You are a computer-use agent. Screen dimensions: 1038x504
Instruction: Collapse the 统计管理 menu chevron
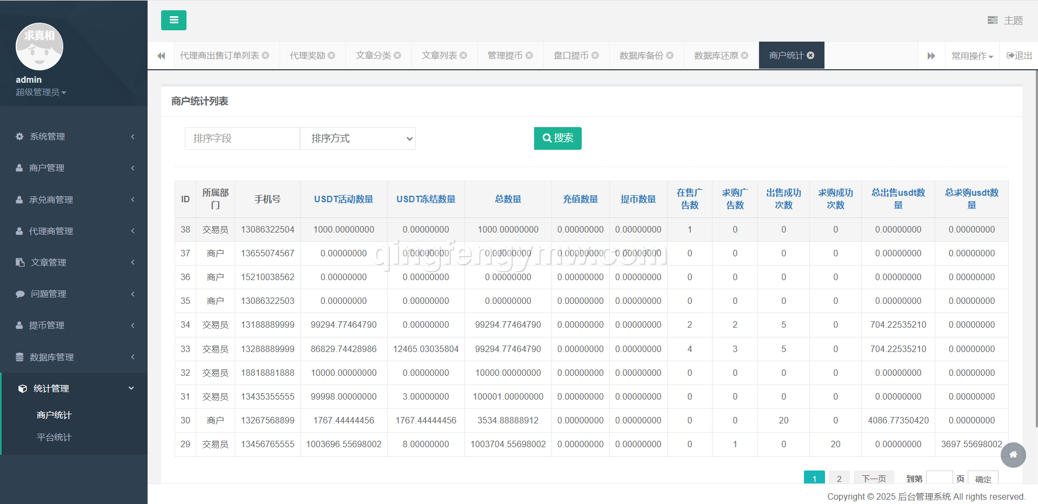pyautogui.click(x=131, y=388)
